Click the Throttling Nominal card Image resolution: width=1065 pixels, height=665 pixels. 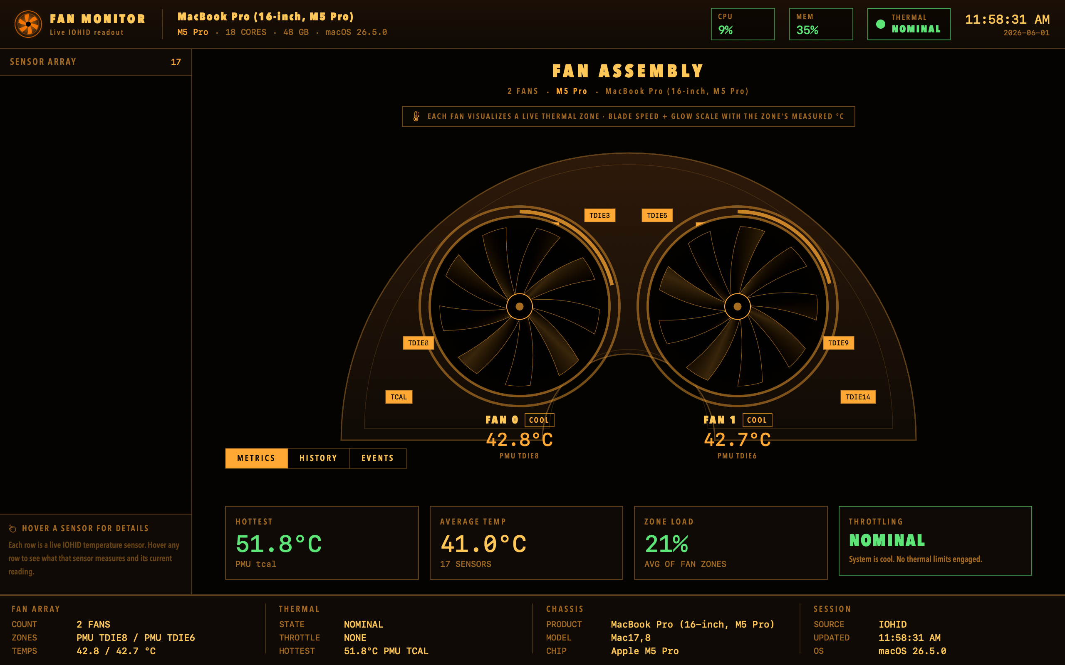click(x=935, y=541)
